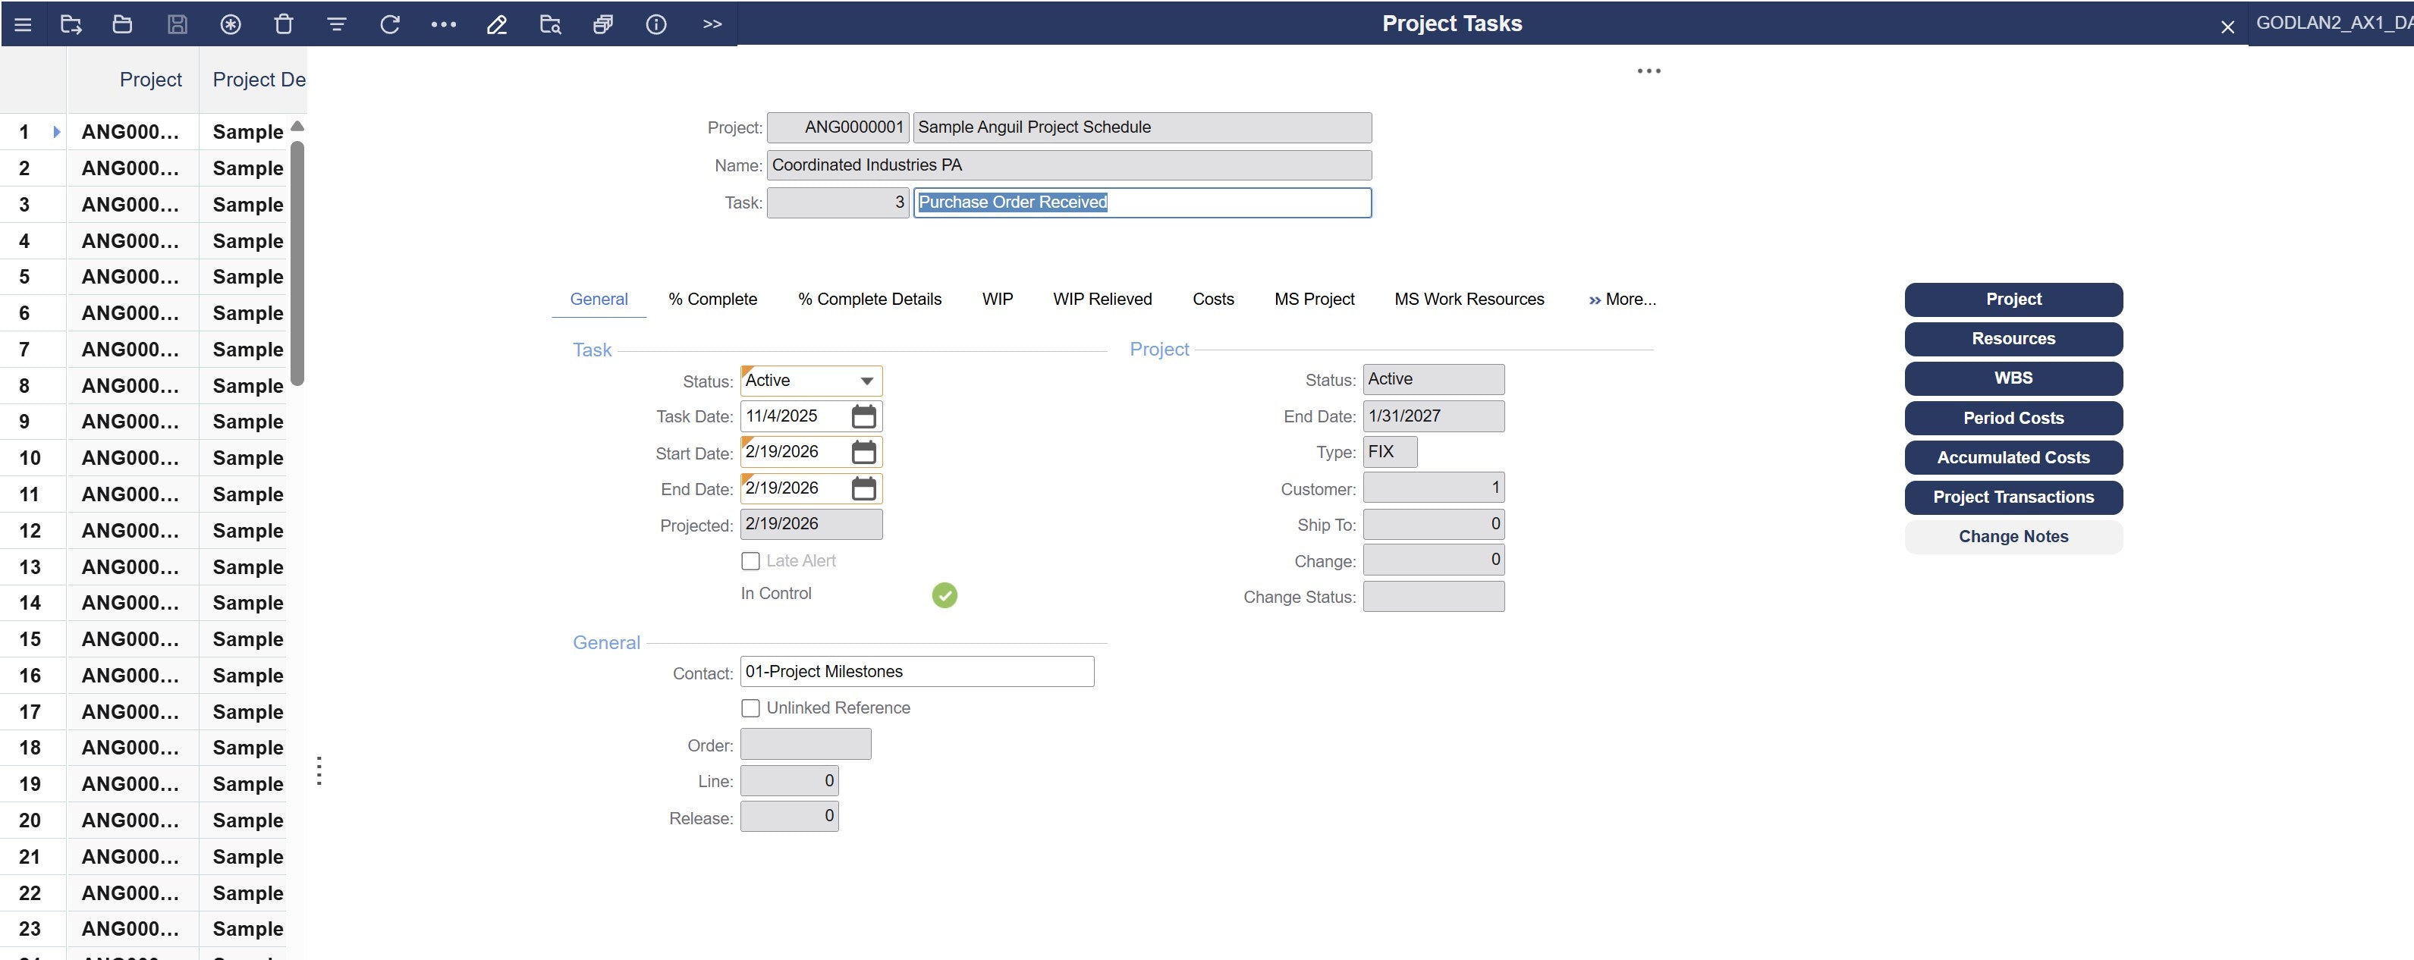Click the new record asterisk icon
Image resolution: width=2414 pixels, height=960 pixels.
(231, 24)
